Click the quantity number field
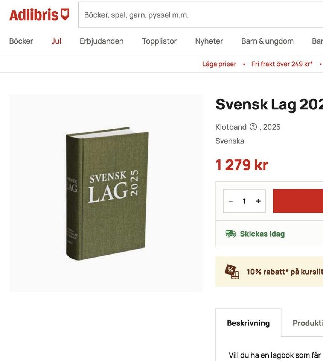 point(244,201)
